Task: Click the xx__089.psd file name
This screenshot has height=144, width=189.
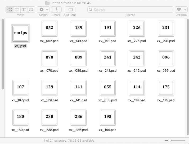Action: pyautogui.click(x=78, y=71)
